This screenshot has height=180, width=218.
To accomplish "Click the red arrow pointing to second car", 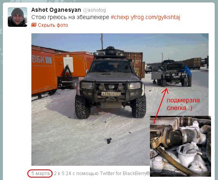I will 160,105.
